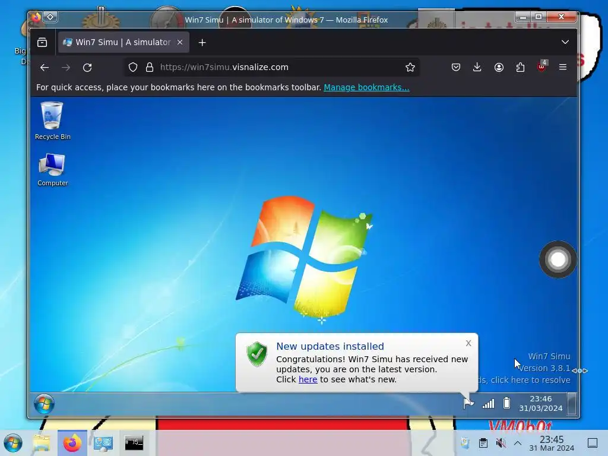Click Firefox logo in window titlebar
This screenshot has width=608, height=456.
[36, 17]
